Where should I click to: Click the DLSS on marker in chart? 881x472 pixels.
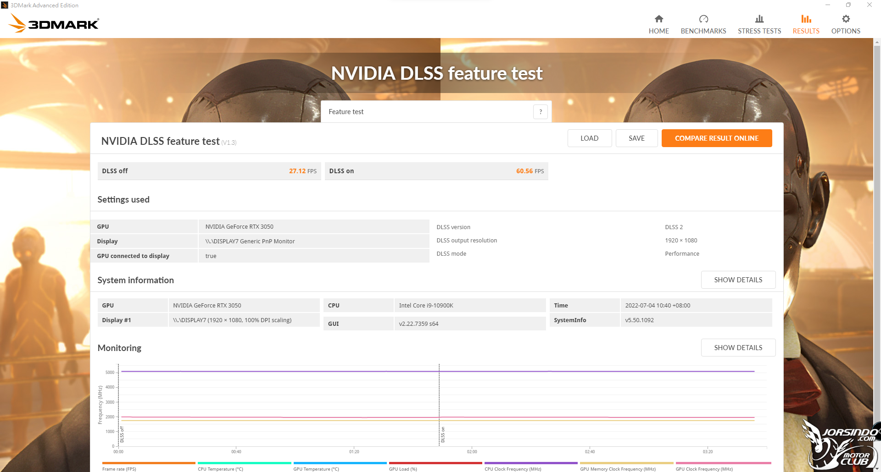(443, 434)
